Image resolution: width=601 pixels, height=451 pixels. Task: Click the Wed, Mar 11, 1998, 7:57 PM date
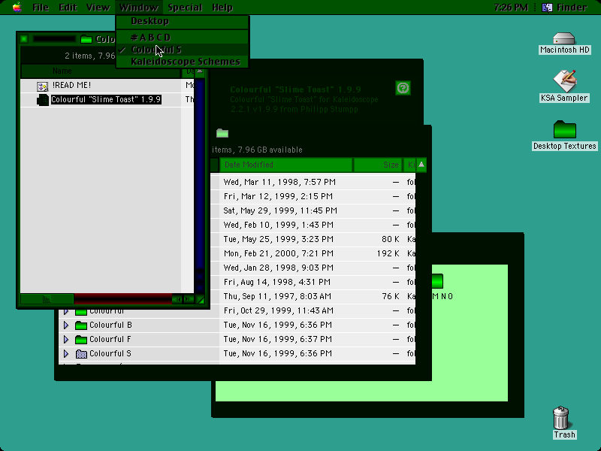pyautogui.click(x=279, y=182)
